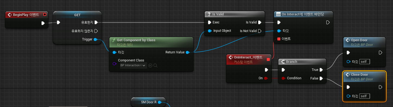393x107 pixels.
Task: Select the BeginPlay 이벤트 node title
Action: [26, 15]
